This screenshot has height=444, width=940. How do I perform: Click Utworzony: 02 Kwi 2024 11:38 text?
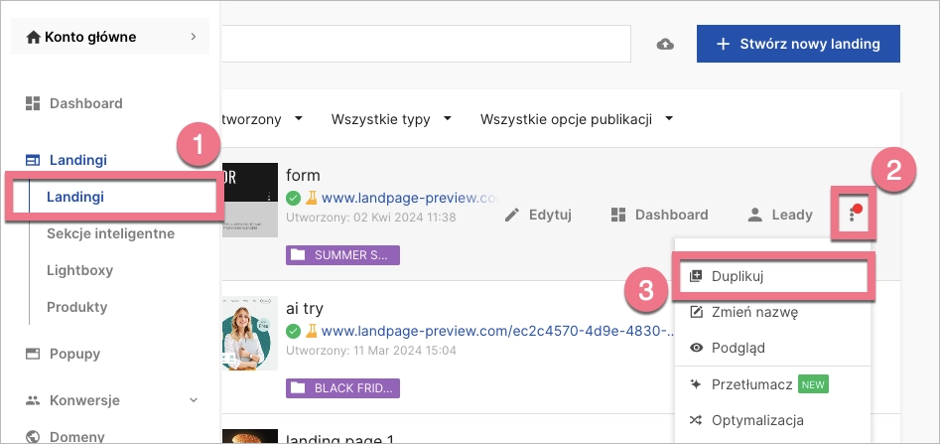click(370, 217)
